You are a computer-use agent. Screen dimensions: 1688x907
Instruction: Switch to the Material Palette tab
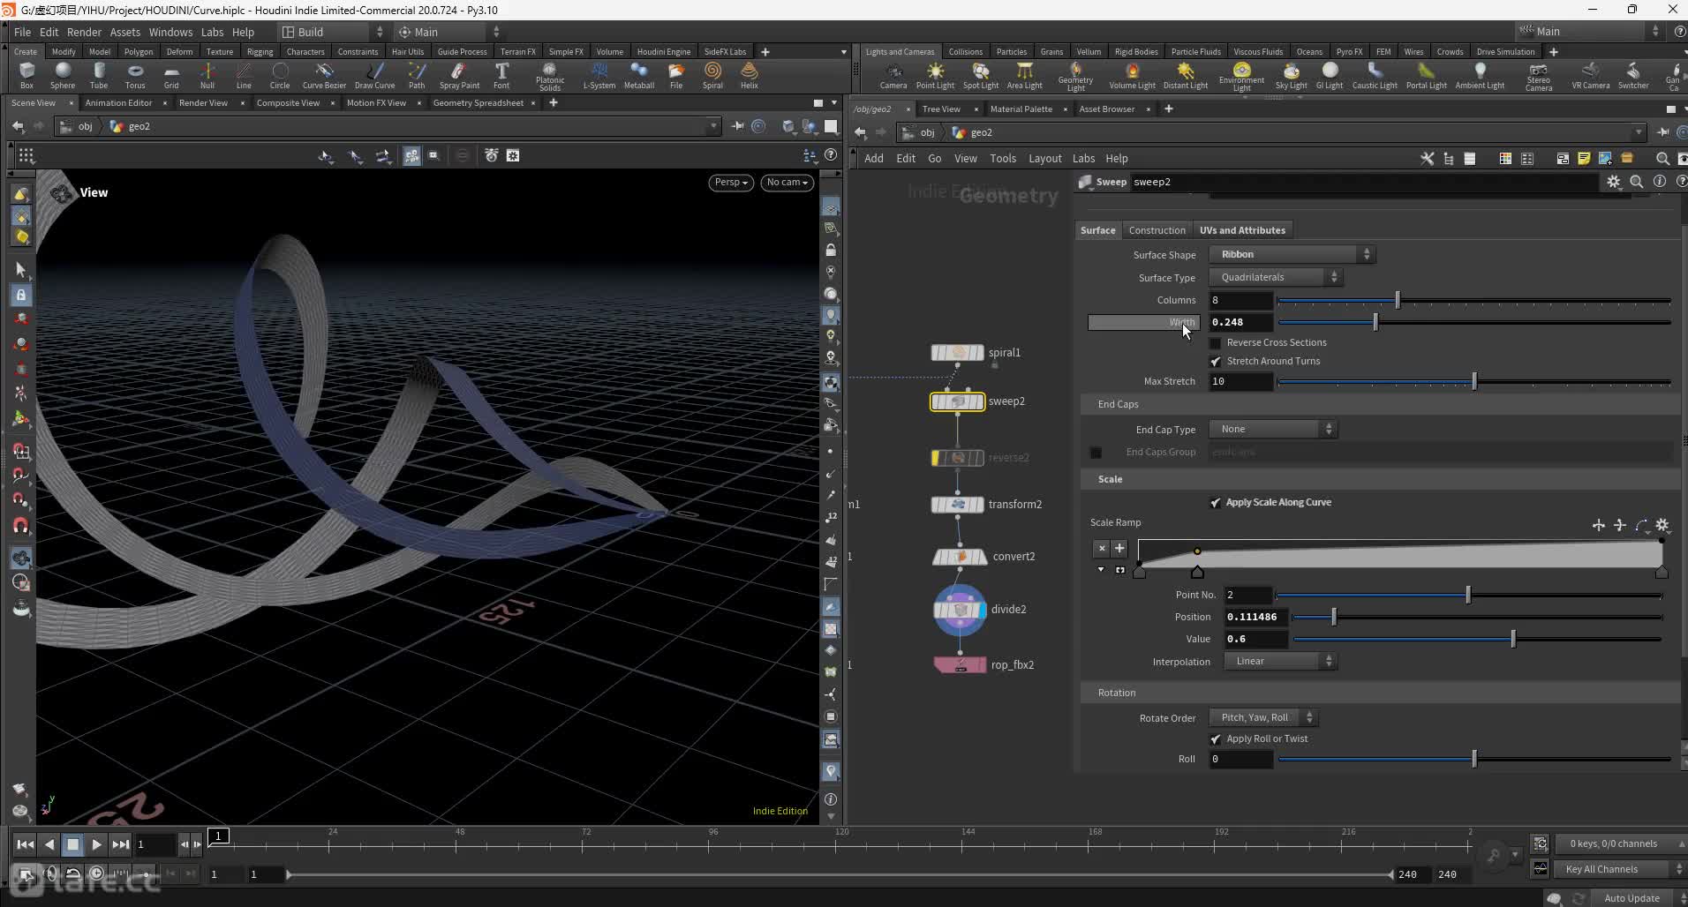coord(1021,109)
